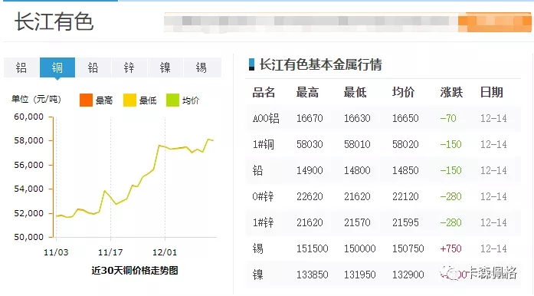Switch to the 锌 (zinc) tab
Screen dimensions: 534x296
coord(129,67)
